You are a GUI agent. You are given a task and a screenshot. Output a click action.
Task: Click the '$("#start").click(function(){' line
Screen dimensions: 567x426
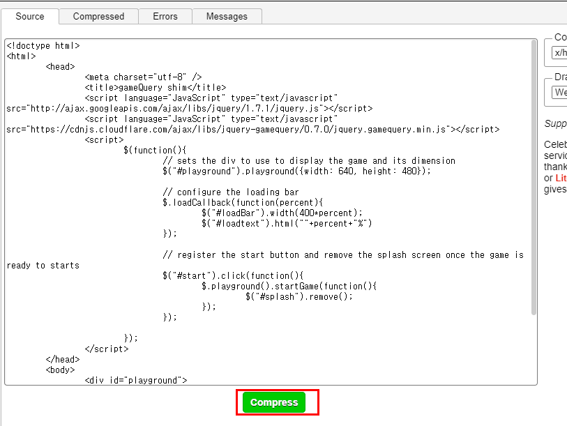pyautogui.click(x=233, y=275)
